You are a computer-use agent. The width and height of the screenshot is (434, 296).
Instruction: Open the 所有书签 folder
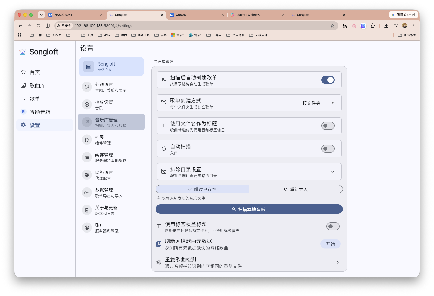pyautogui.click(x=407, y=35)
